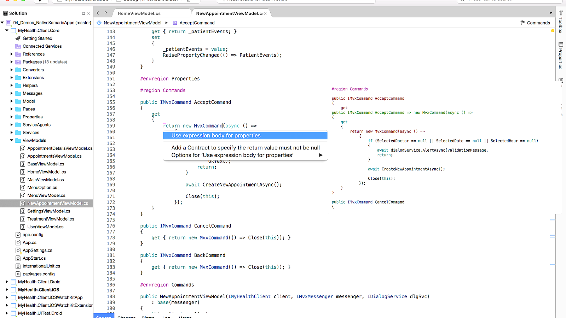Viewport: 566px width, 318px height.
Task: Click the Source view tab at bottom
Action: (104, 316)
